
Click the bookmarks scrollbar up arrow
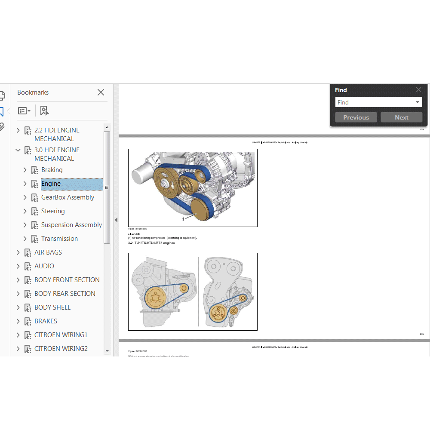tap(107, 127)
